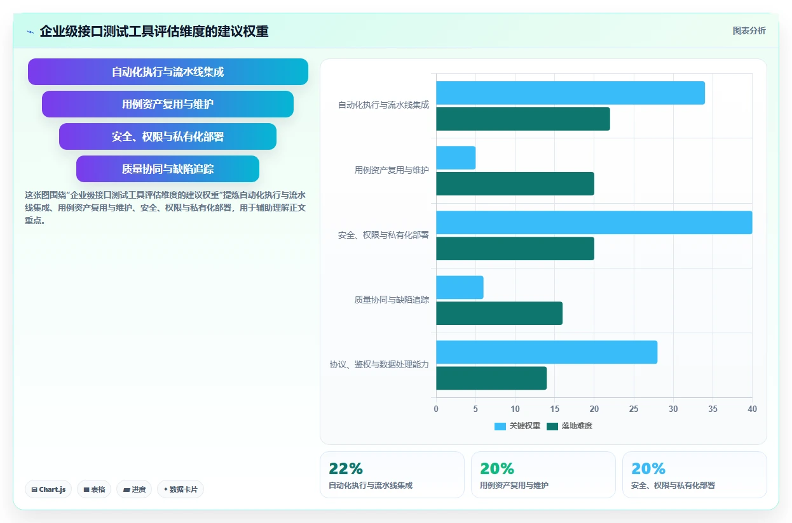Select the 用例资产复用与维护 funnel pill

[168, 104]
